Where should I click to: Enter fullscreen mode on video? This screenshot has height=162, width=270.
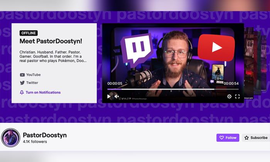point(237,96)
